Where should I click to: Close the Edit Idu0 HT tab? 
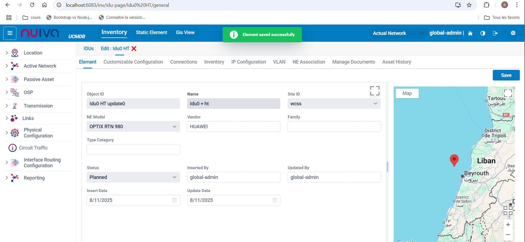134,49
